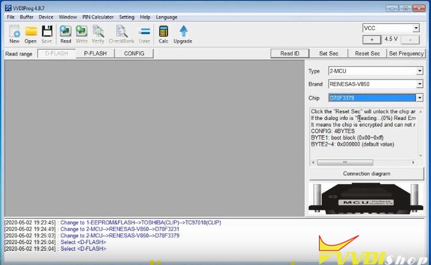The width and height of the screenshot is (431, 265).
Task: Expand the Chip D70F3379 dropdown
Action: (420, 98)
